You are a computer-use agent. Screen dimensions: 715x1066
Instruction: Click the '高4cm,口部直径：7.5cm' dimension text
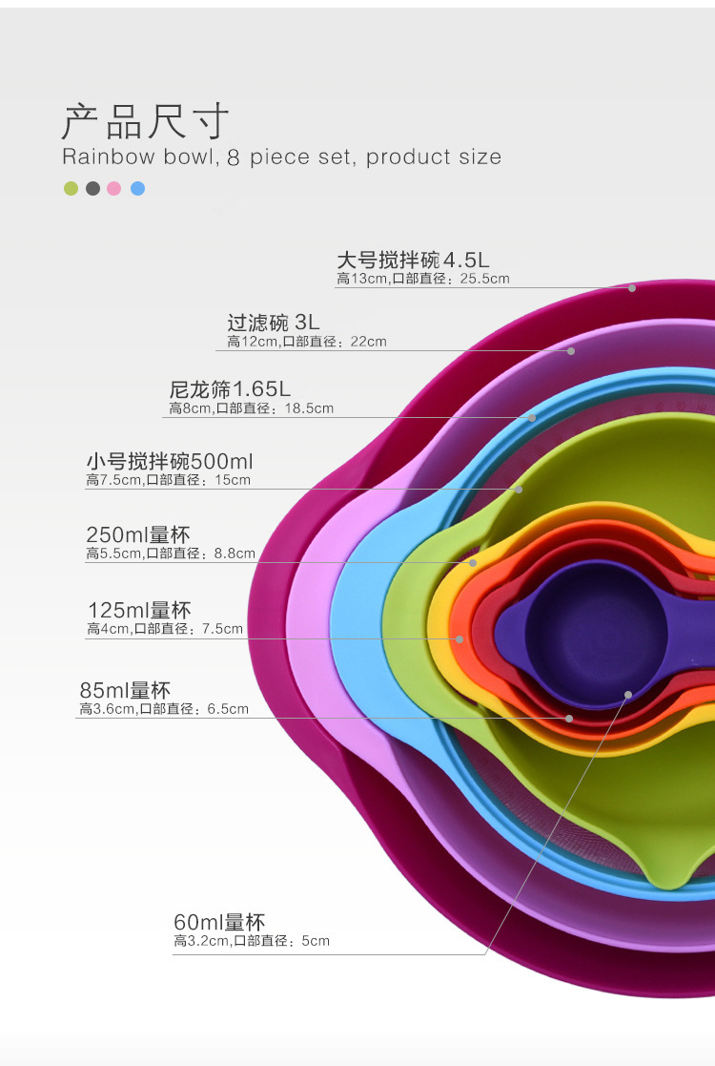165,629
